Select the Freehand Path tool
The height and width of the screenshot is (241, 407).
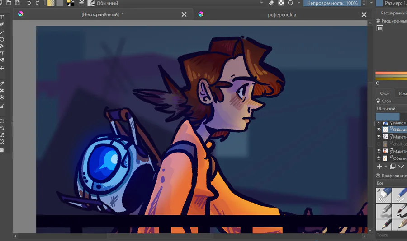point(2,53)
